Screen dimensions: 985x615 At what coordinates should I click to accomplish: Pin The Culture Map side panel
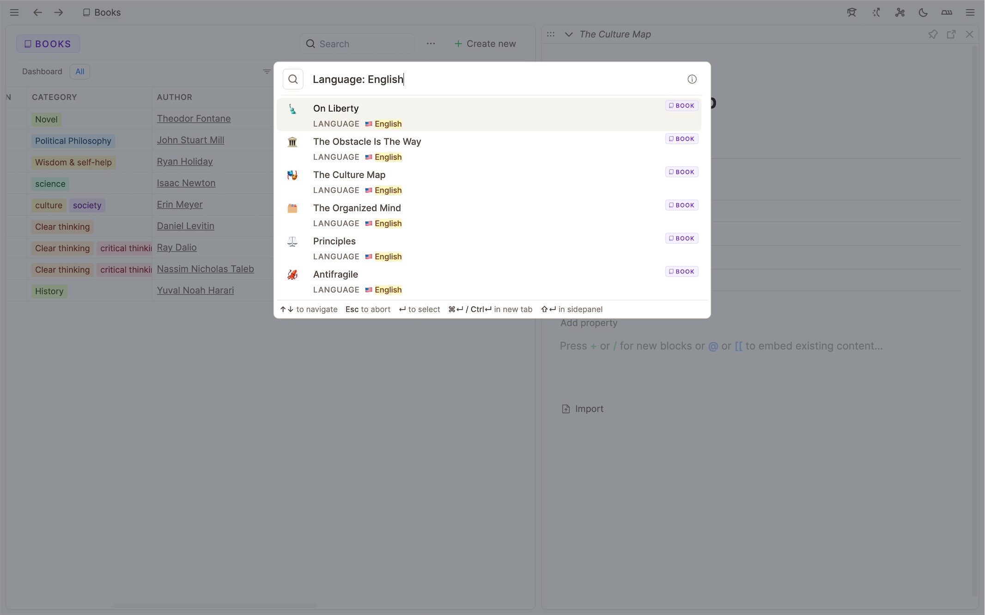coord(933,34)
